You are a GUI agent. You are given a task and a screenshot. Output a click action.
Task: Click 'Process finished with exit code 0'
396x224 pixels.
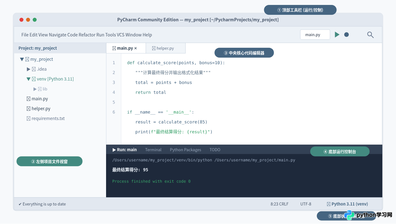click(151, 181)
